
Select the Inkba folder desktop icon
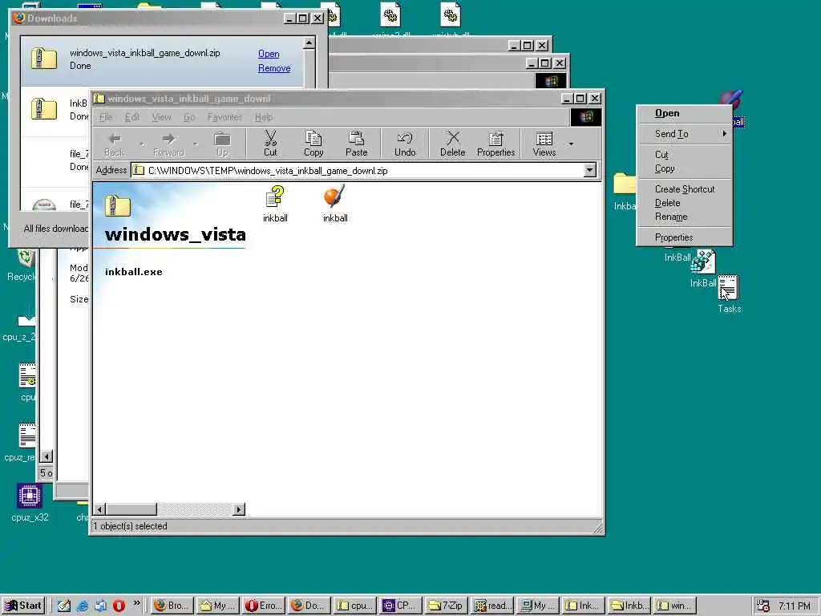click(x=624, y=184)
